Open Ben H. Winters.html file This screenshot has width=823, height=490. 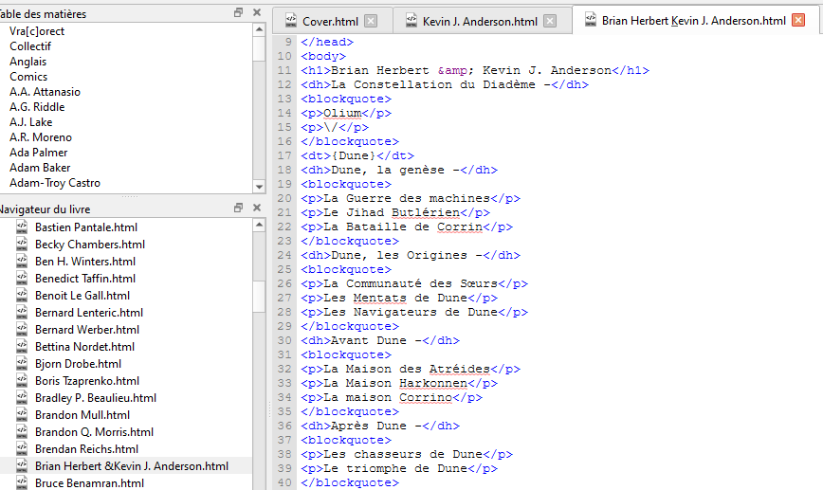click(85, 262)
